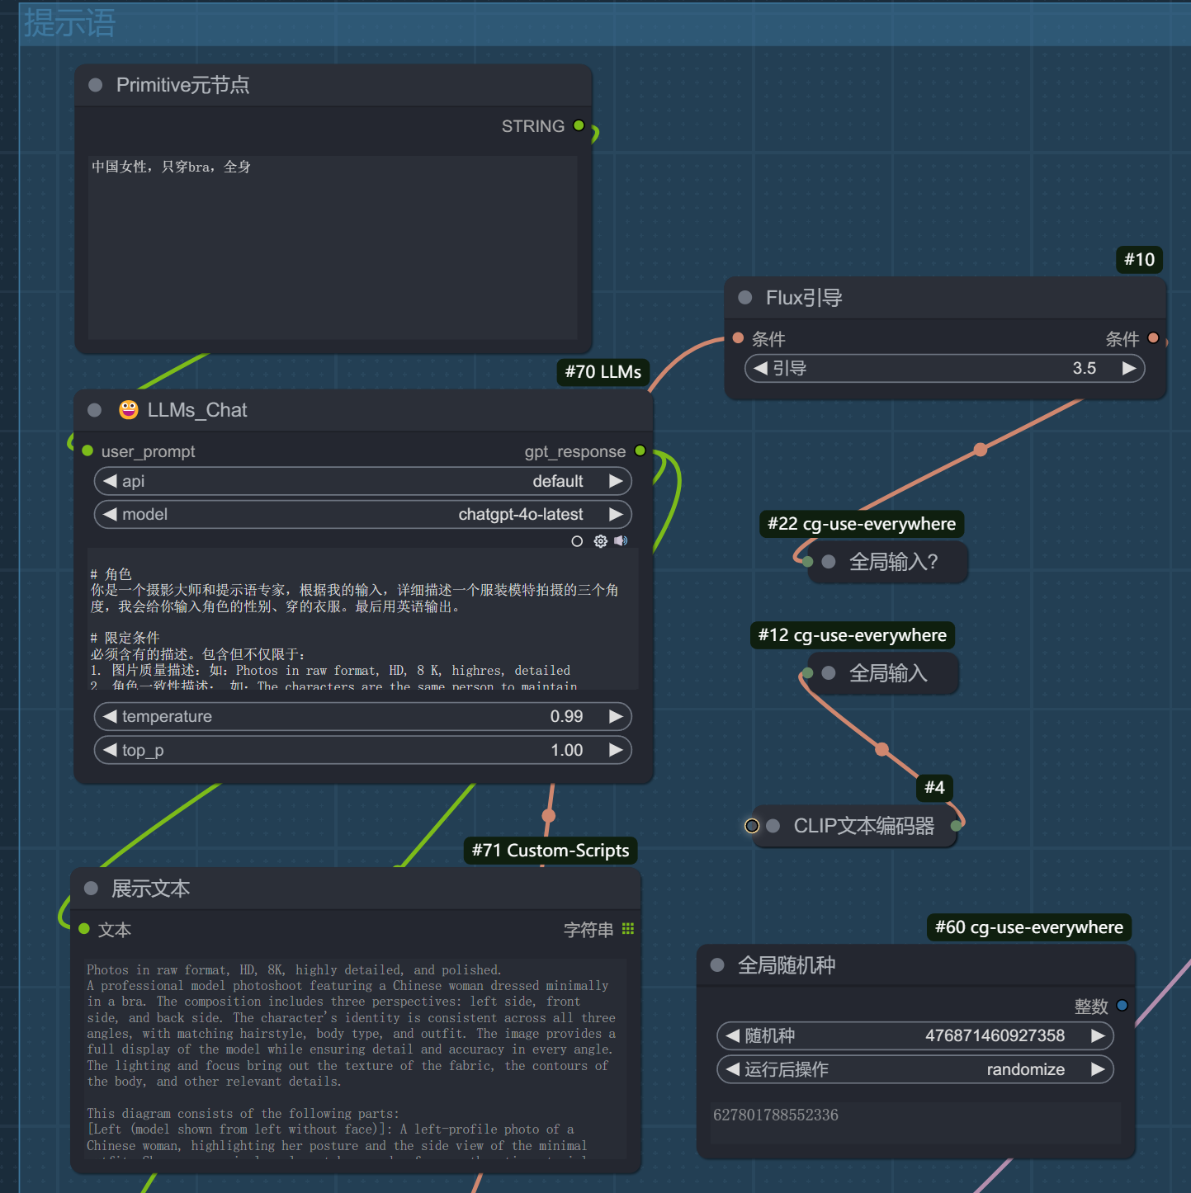Open the 运行后操作 randomize dropdown
1191x1193 pixels.
(915, 1069)
